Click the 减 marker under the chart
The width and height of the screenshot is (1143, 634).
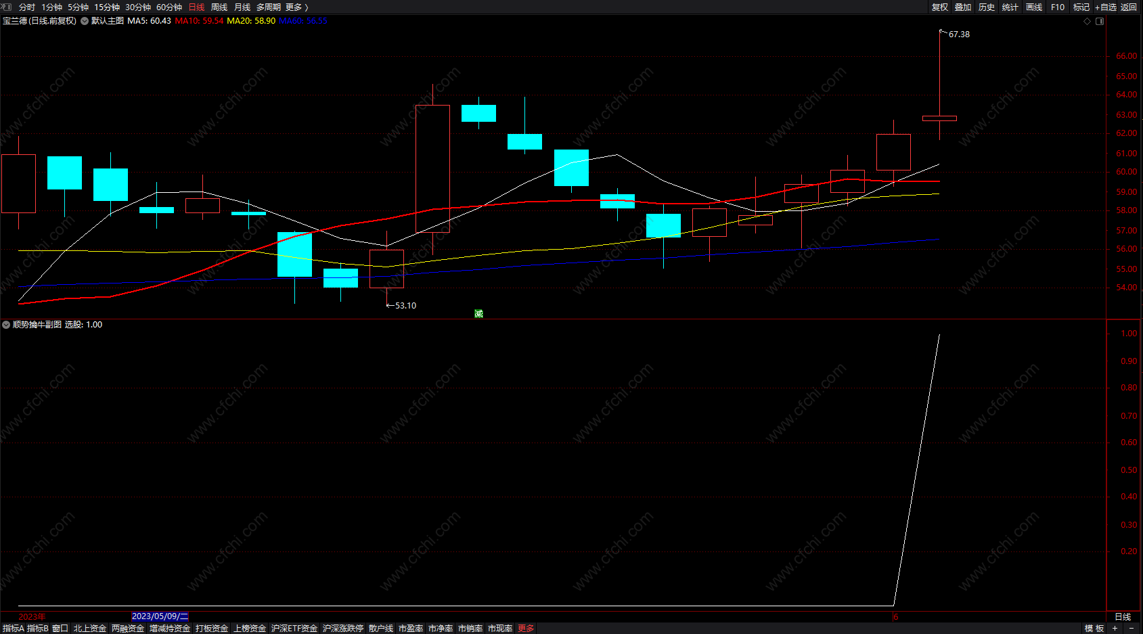tap(478, 313)
